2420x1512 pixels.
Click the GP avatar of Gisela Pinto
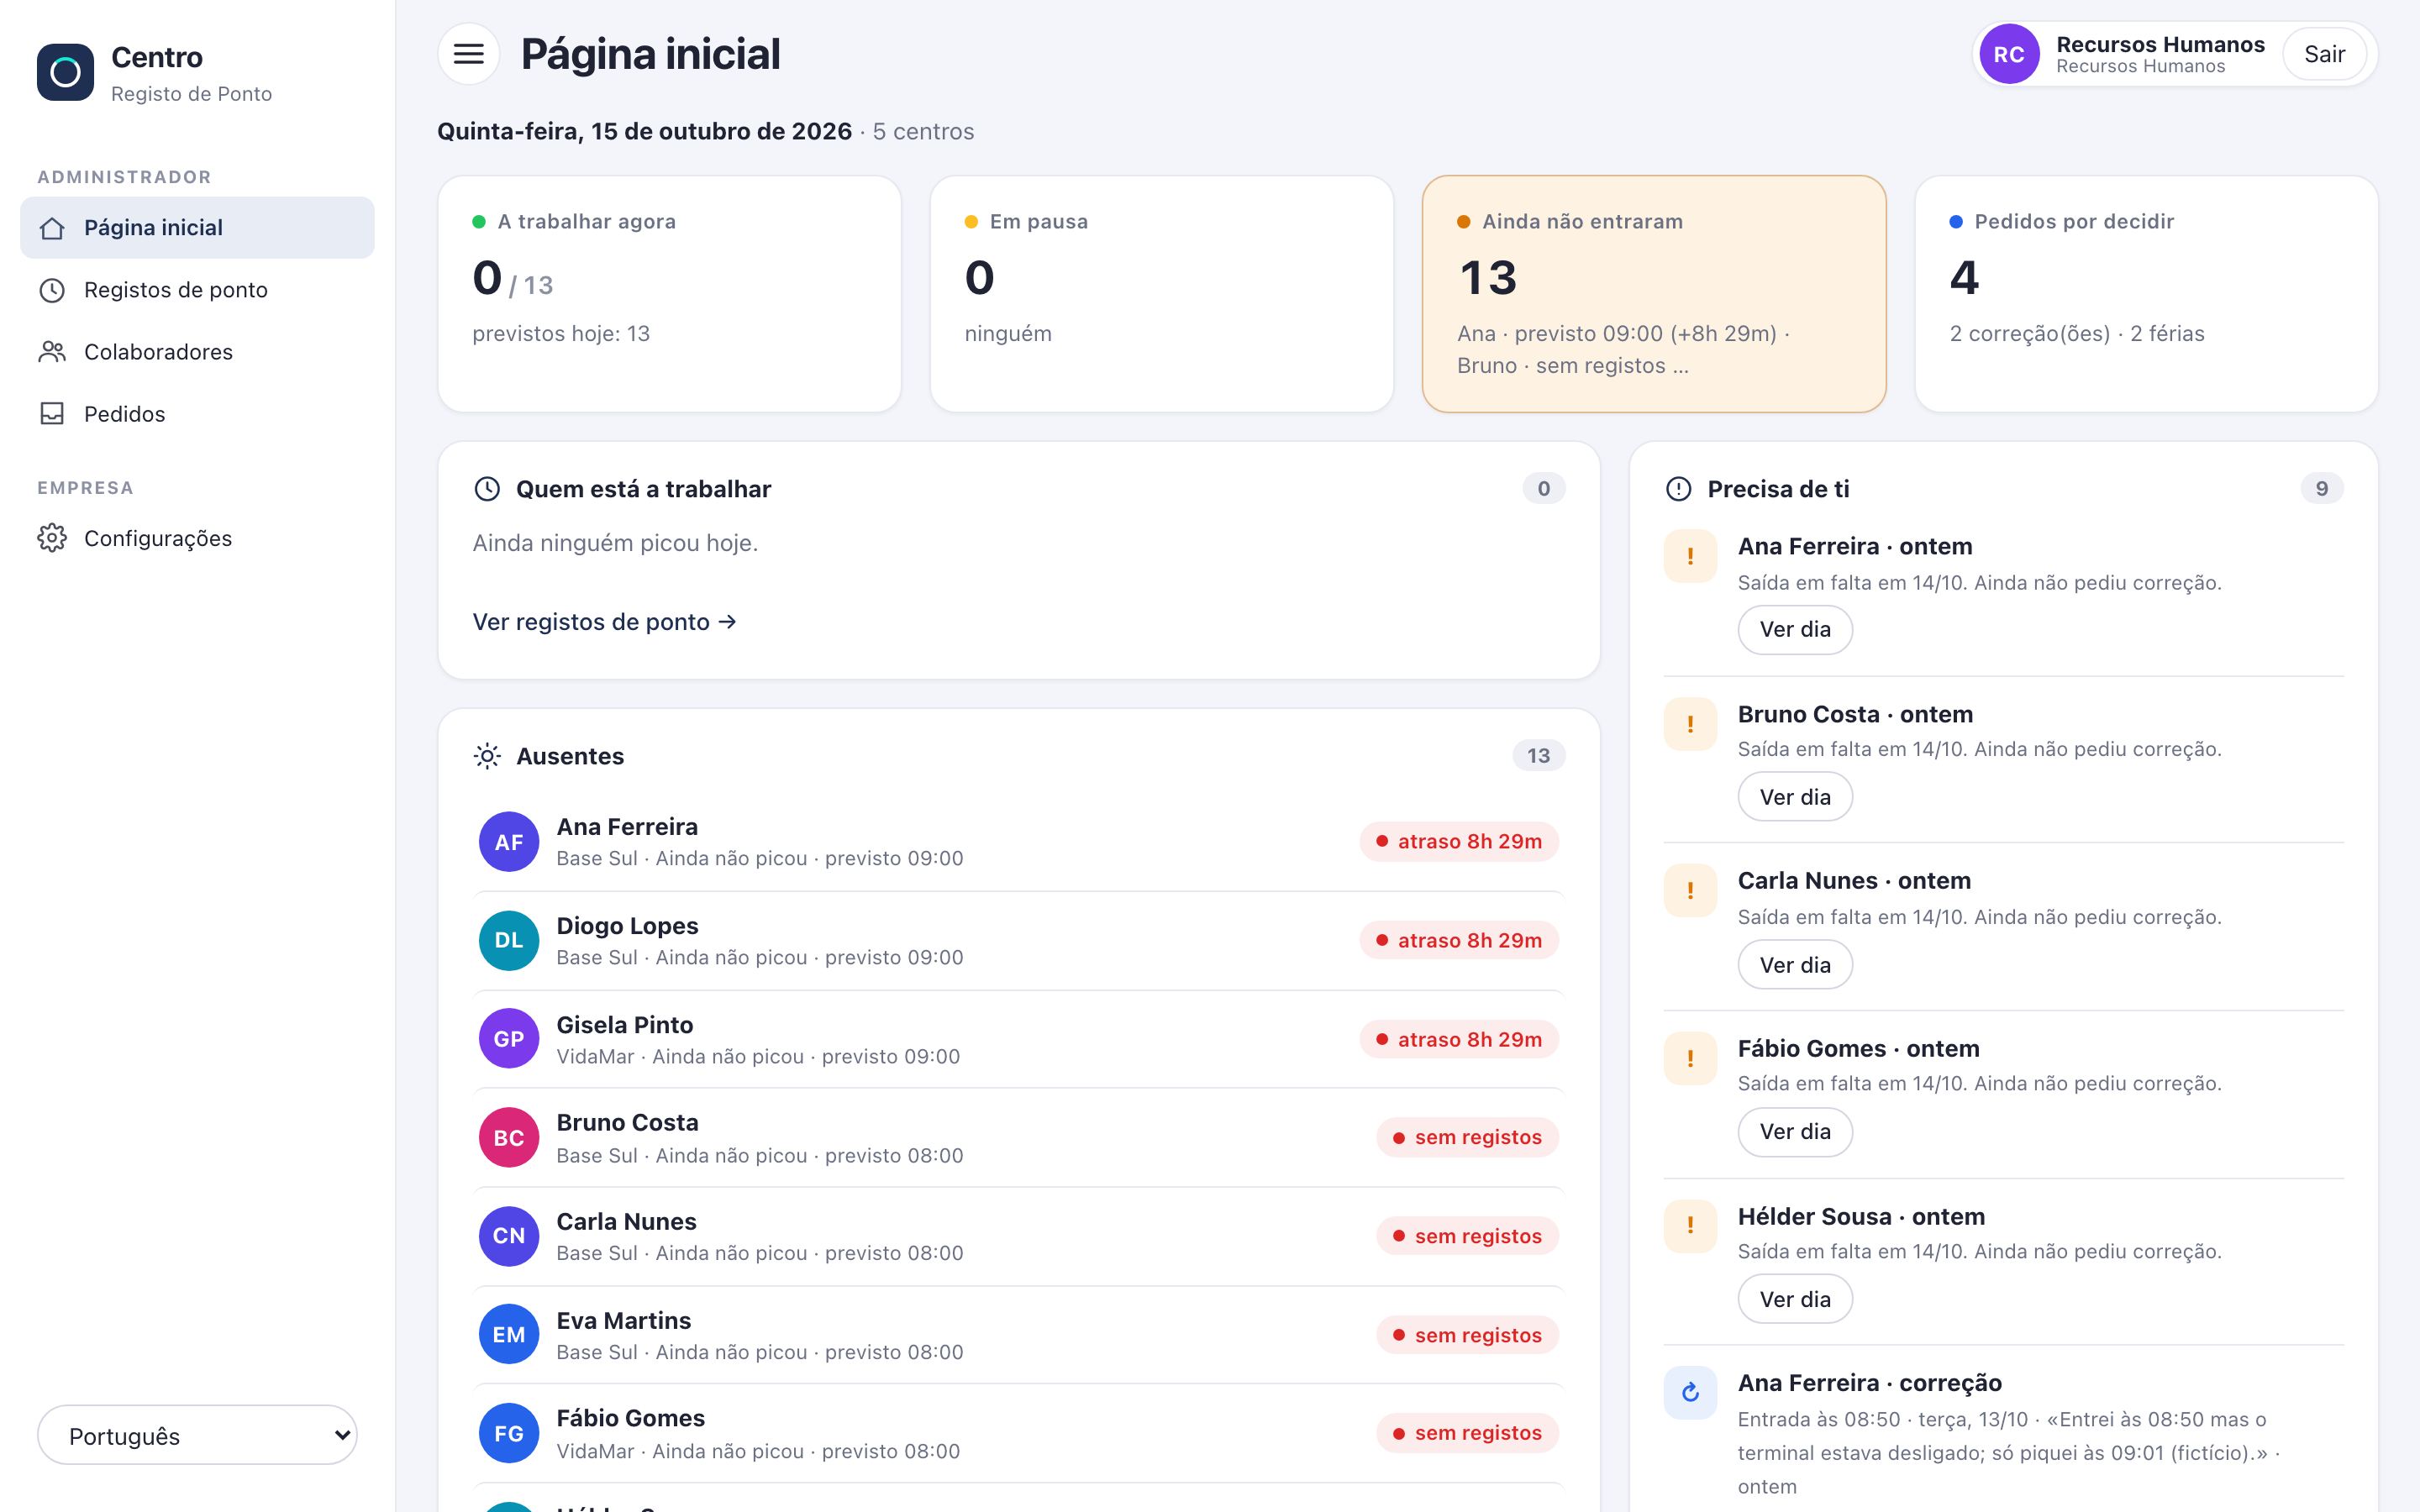click(509, 1039)
